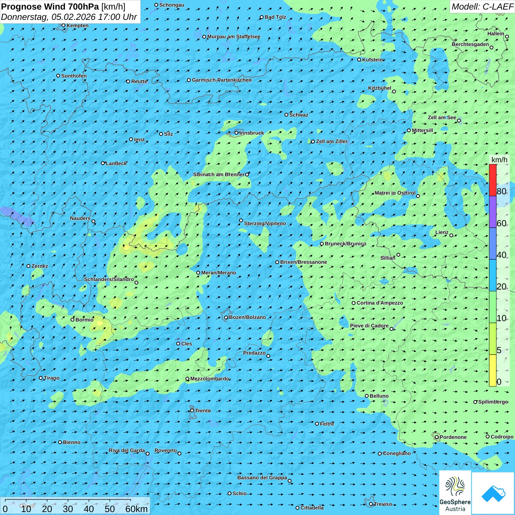
Task: Click the Lienz location dot
Action: click(x=451, y=235)
